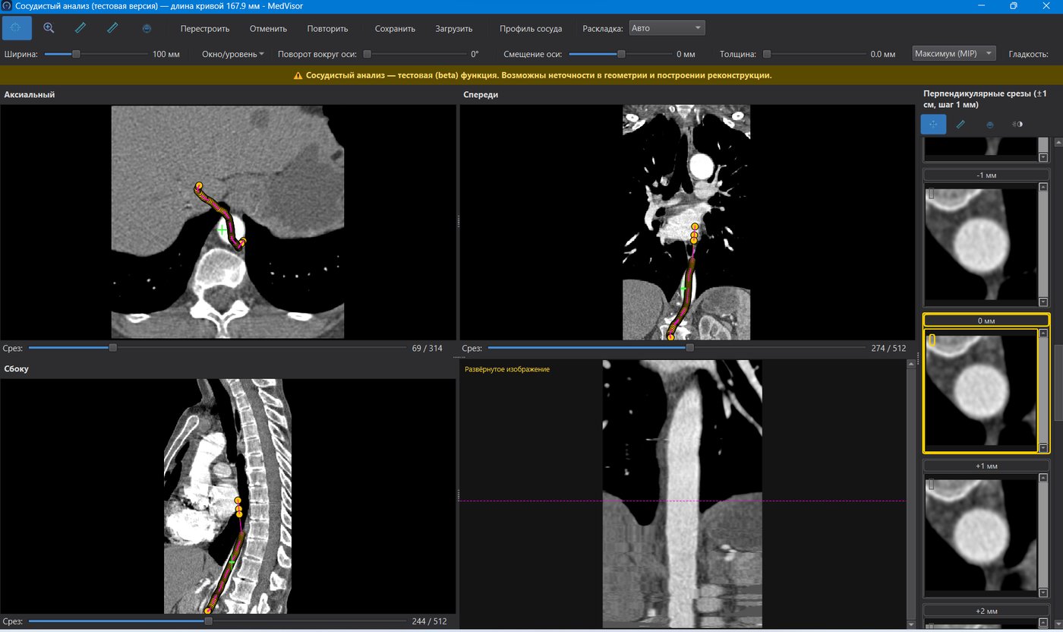Click the Загрузить button
Screen dimensions: 1063x632
coord(454,29)
